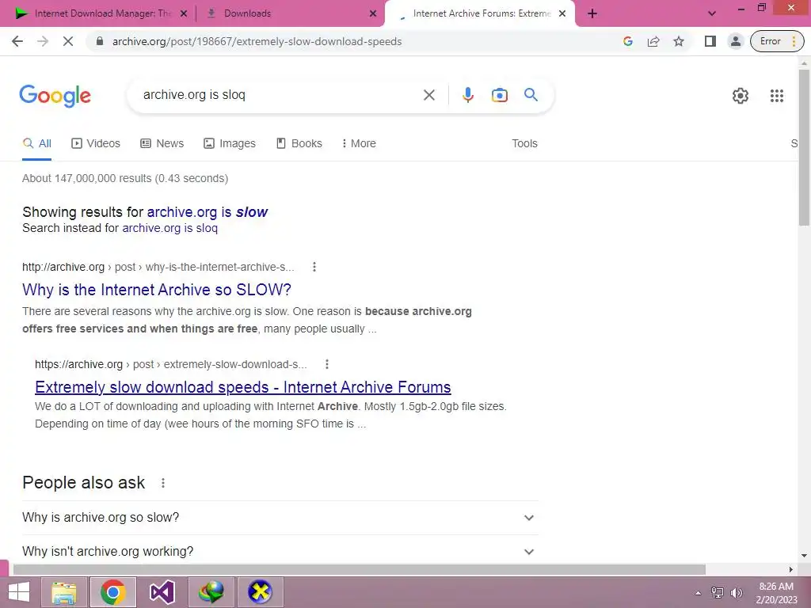Click the volume speaker tray icon
Screen dimensions: 811x608
pyautogui.click(x=736, y=592)
